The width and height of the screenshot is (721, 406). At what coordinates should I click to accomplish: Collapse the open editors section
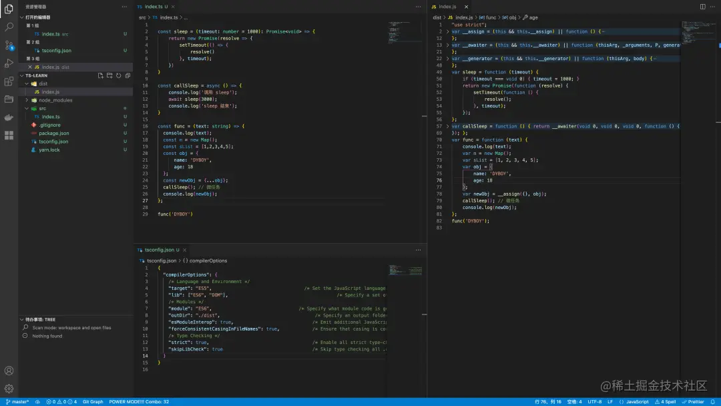(21, 17)
